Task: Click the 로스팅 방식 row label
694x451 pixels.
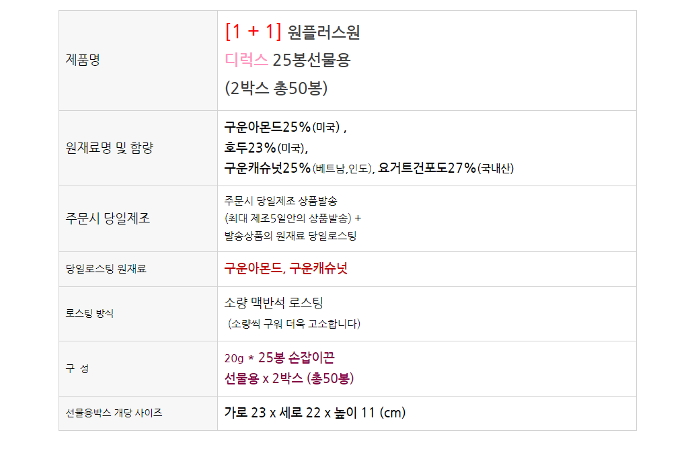Action: (89, 313)
